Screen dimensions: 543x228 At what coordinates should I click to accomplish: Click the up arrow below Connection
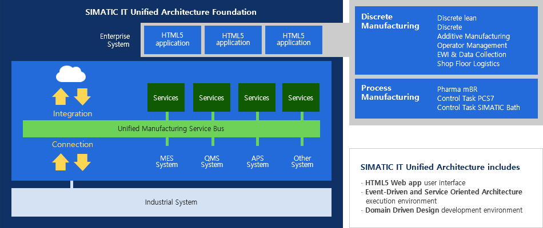click(x=61, y=162)
